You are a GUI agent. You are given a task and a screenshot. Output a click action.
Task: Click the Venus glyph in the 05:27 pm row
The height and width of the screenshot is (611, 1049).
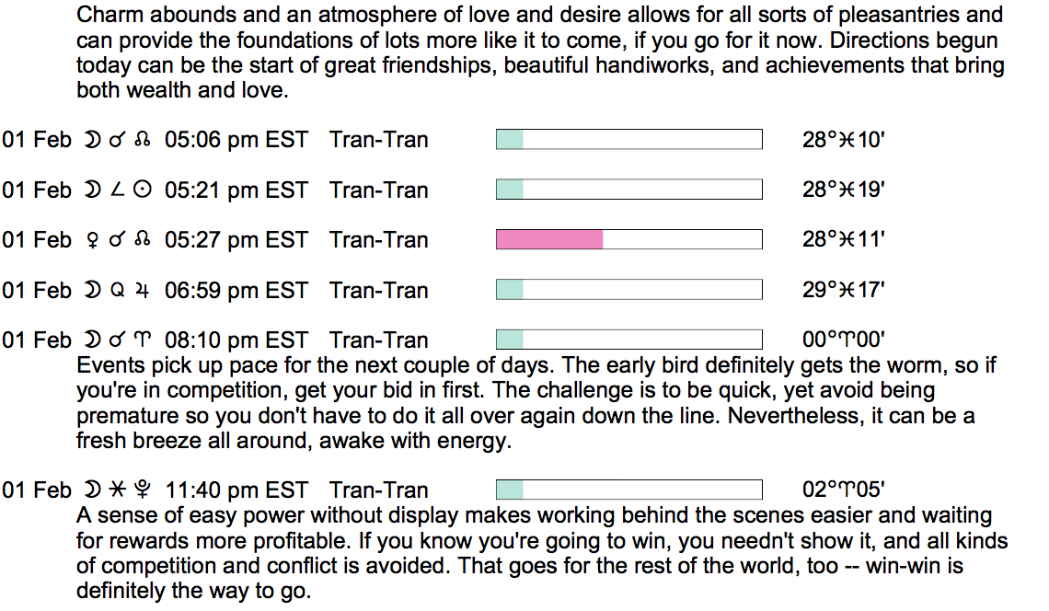[x=92, y=240]
